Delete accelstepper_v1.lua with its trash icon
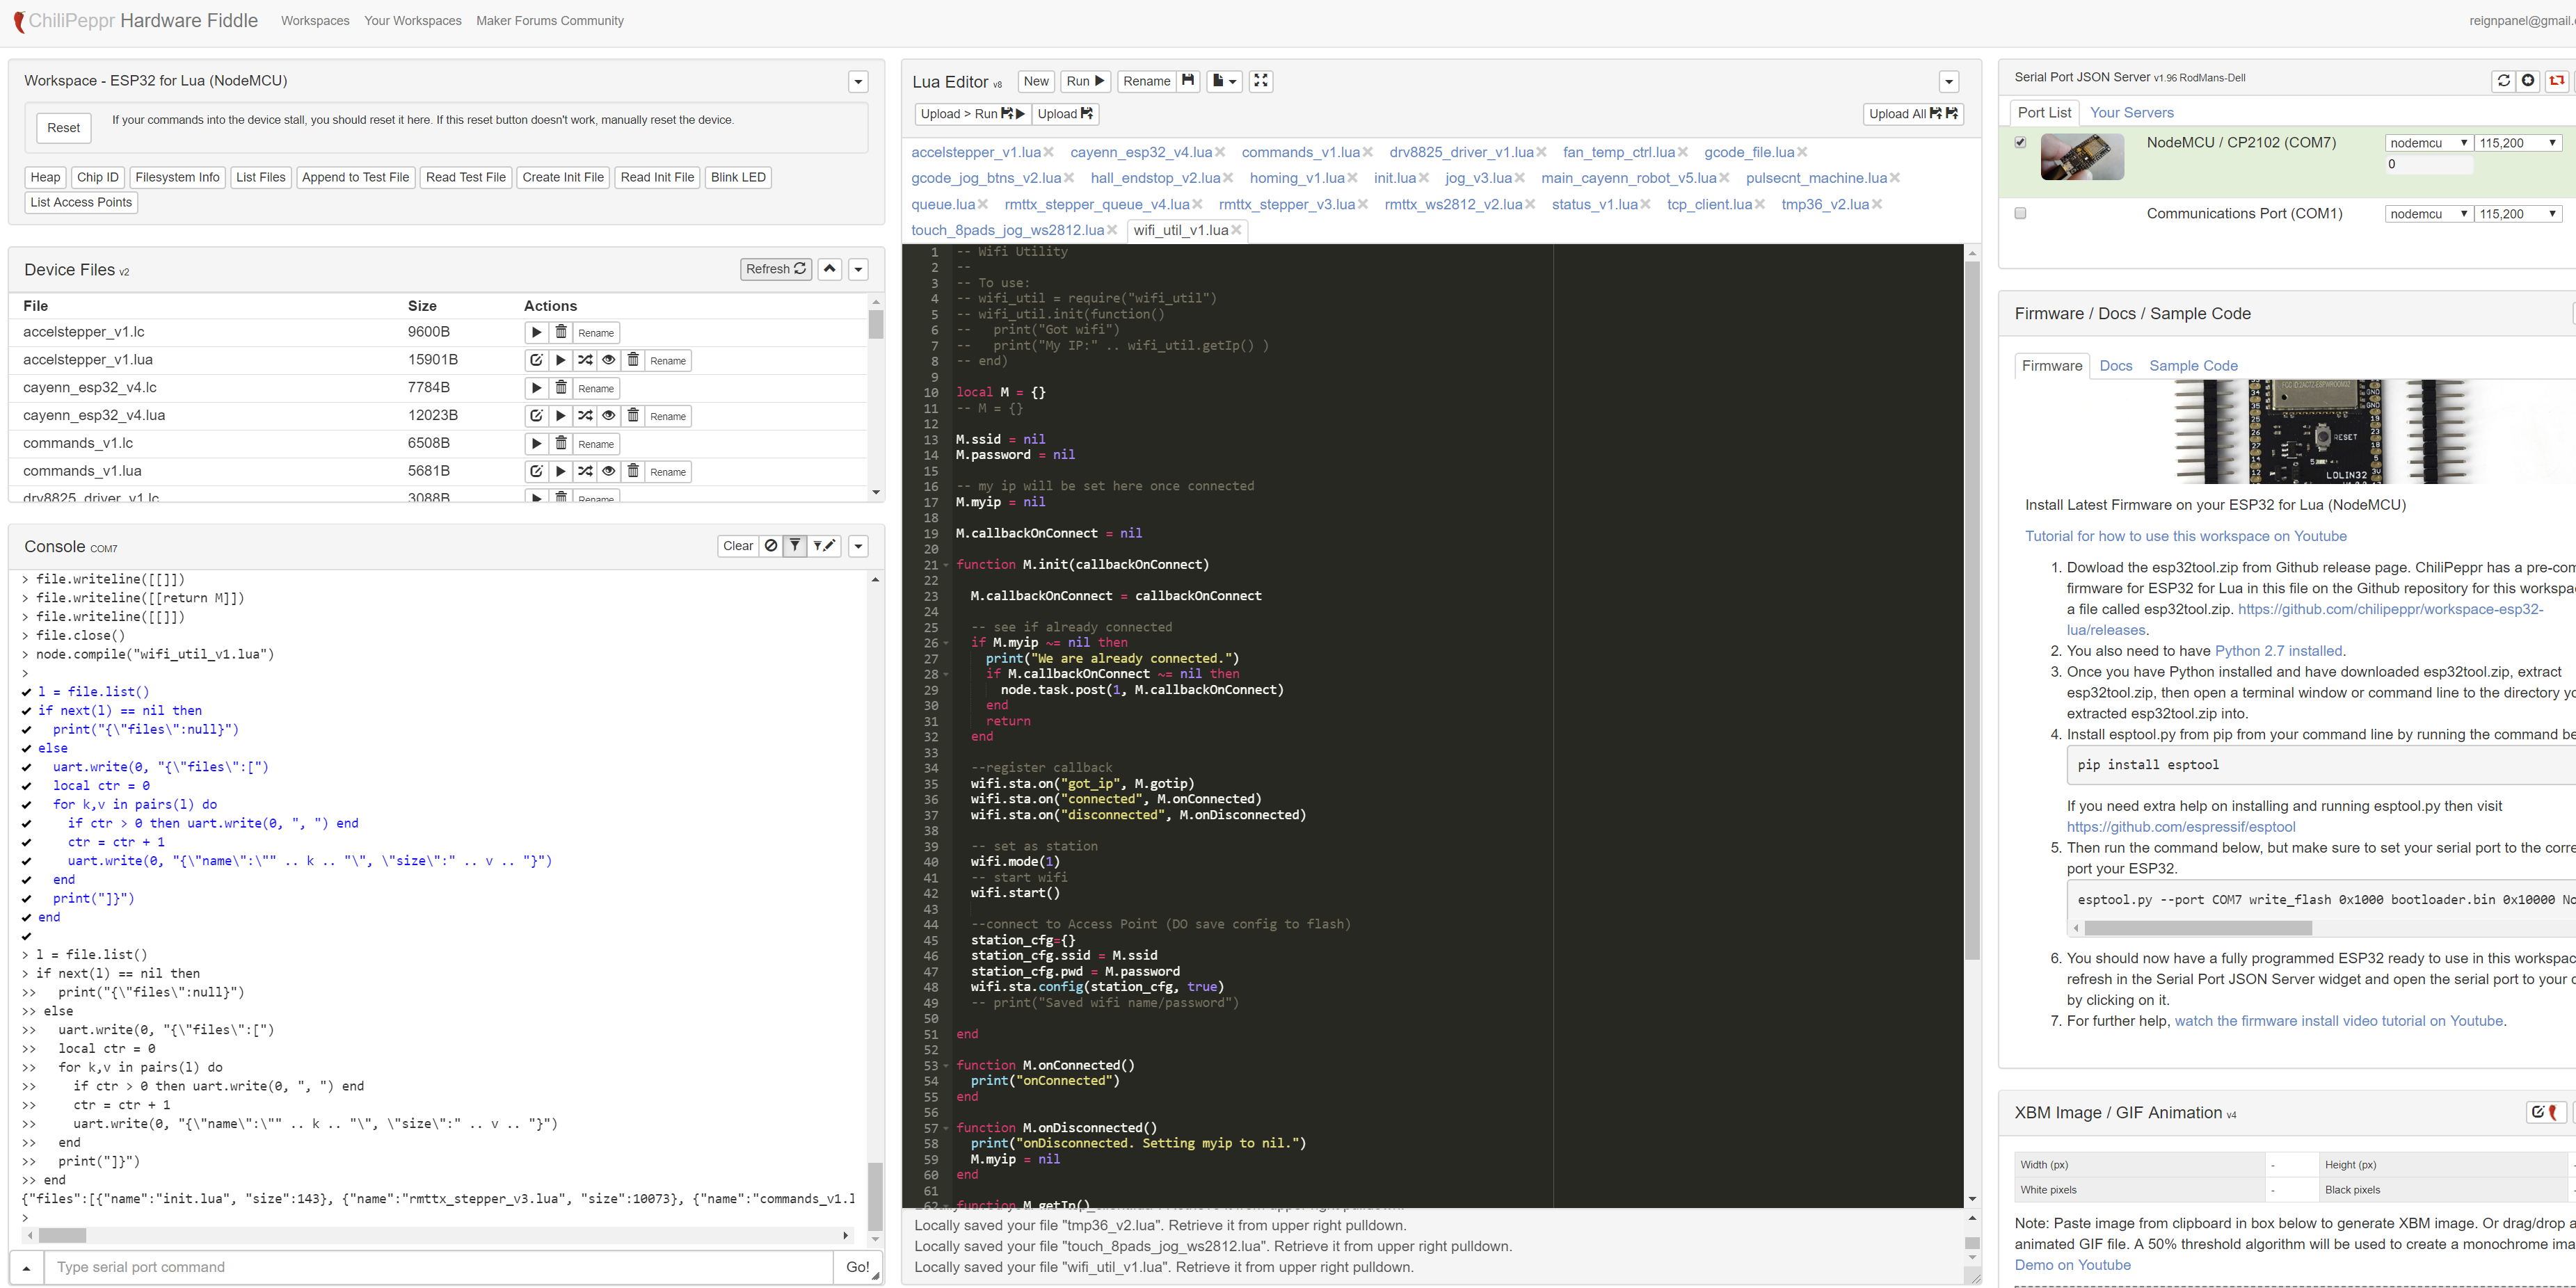The image size is (2576, 1288). [x=633, y=361]
